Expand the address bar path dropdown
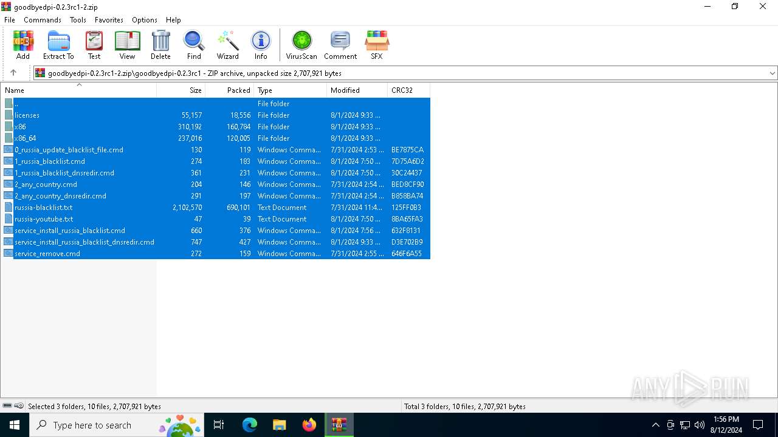The width and height of the screenshot is (778, 437). click(x=773, y=73)
